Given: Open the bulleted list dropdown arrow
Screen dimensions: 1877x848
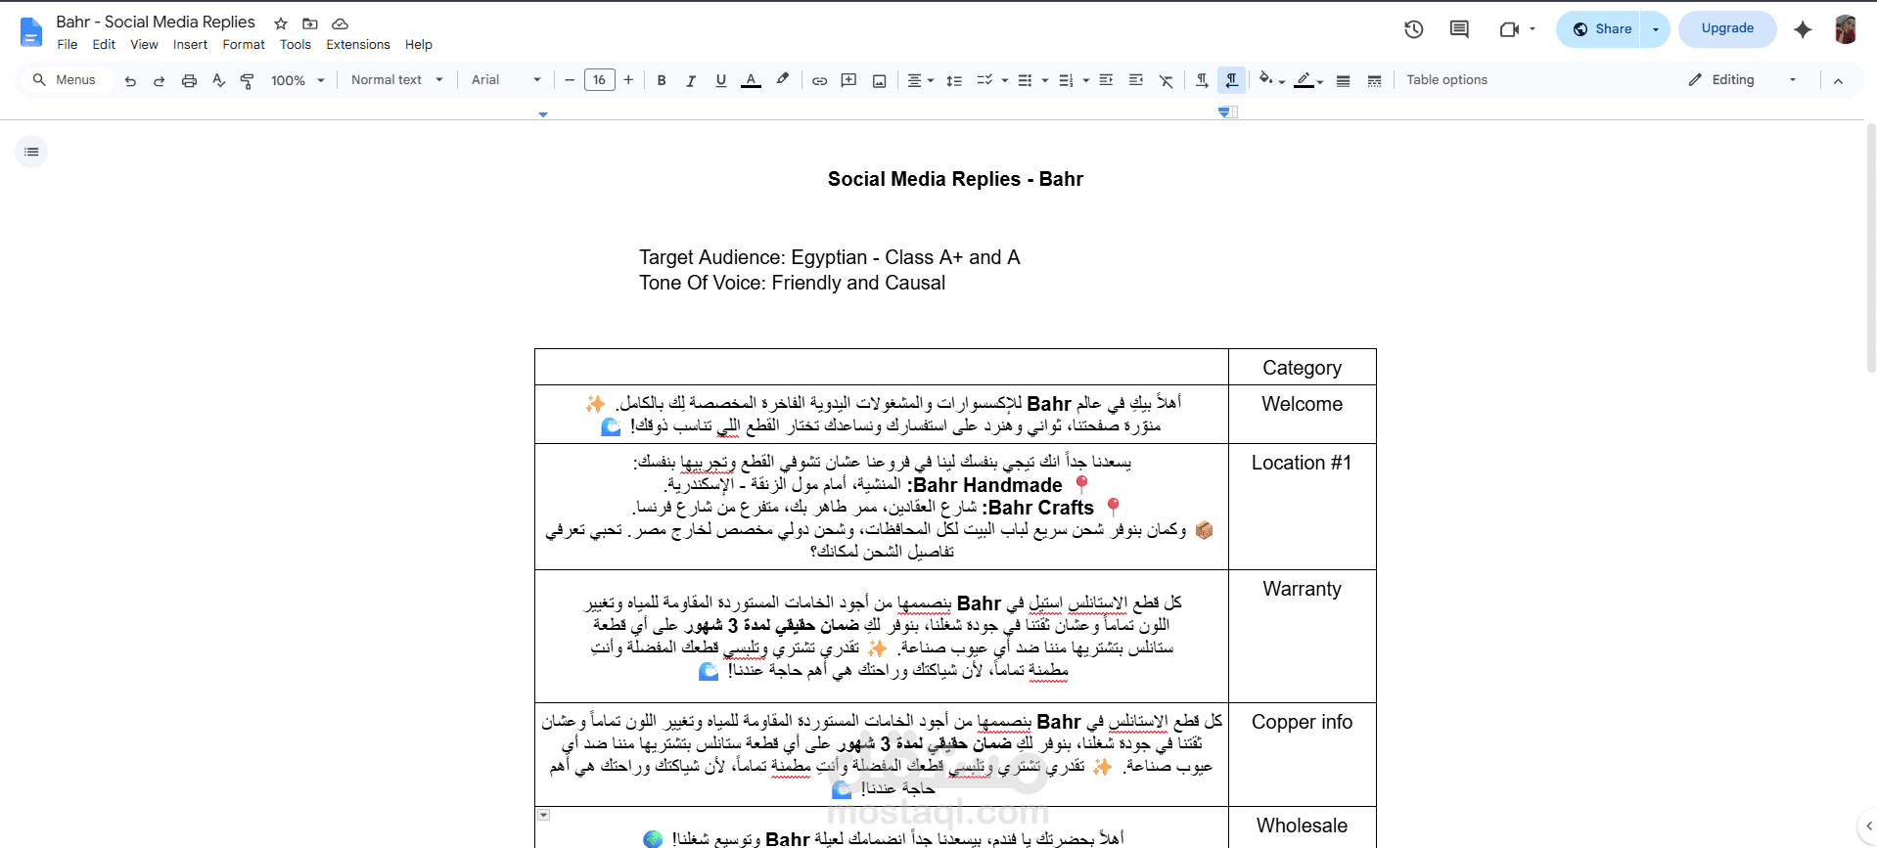Looking at the screenshot, I should (x=1044, y=80).
